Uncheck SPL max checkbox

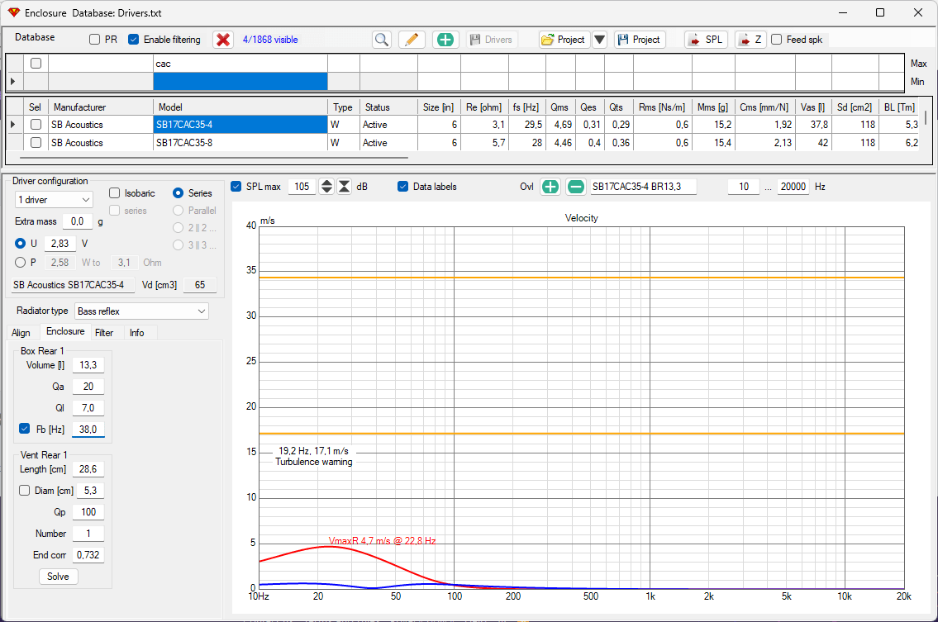tap(236, 187)
